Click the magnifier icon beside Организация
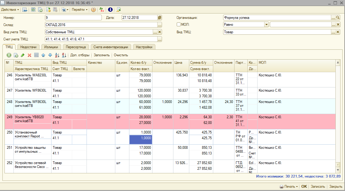 point(338,17)
